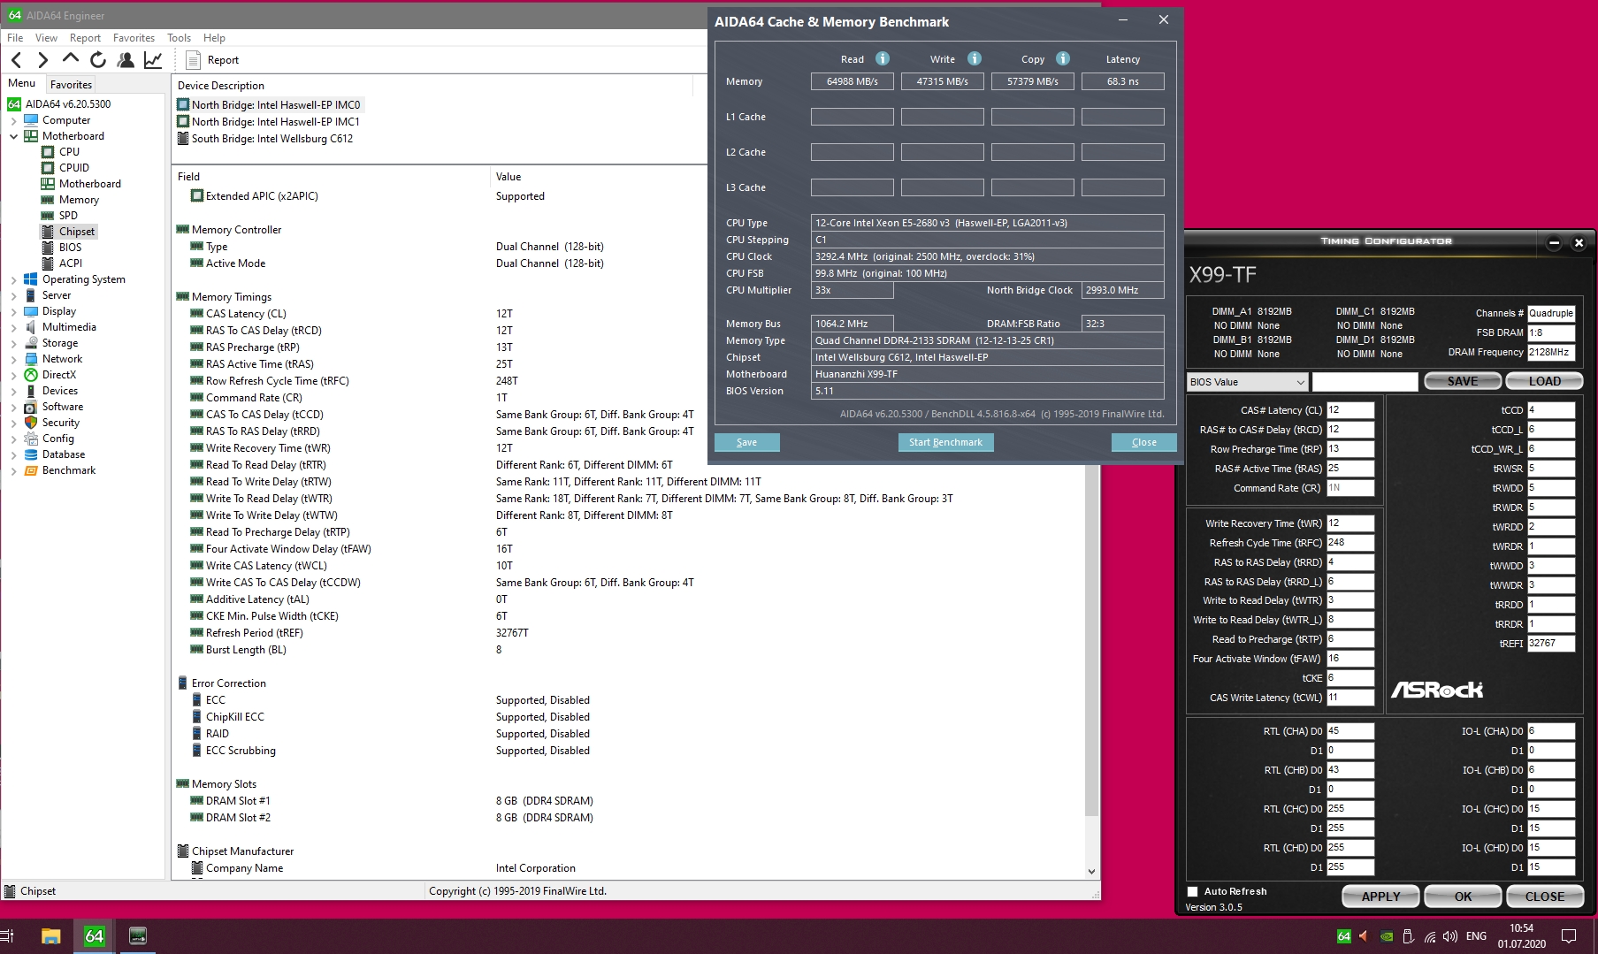Open the Favorites menu
The height and width of the screenshot is (954, 1598).
coord(134,38)
